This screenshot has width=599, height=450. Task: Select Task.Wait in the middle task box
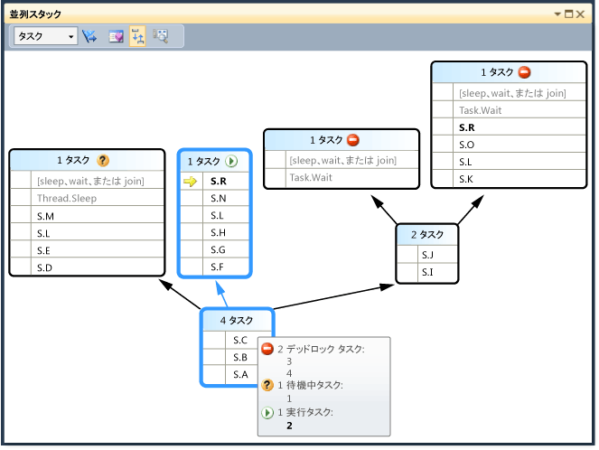tap(311, 177)
